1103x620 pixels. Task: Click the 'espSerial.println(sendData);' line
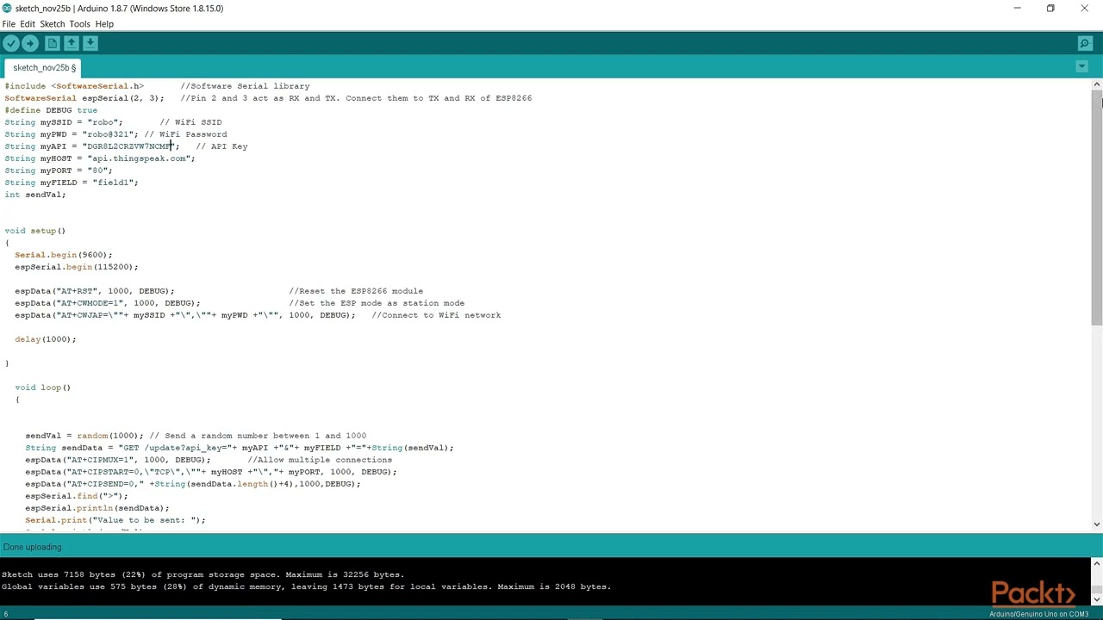coord(97,508)
